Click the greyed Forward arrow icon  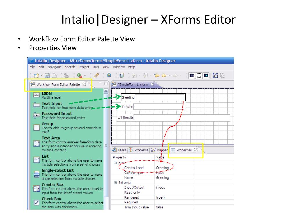point(175,76)
